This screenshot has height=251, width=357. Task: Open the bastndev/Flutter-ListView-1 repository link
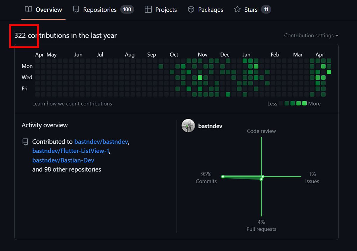71,151
